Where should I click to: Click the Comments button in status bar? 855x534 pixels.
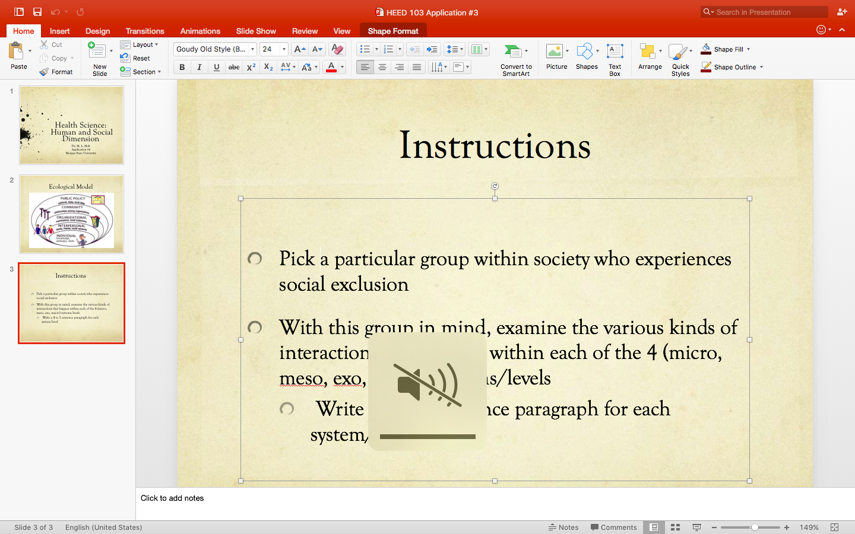614,527
